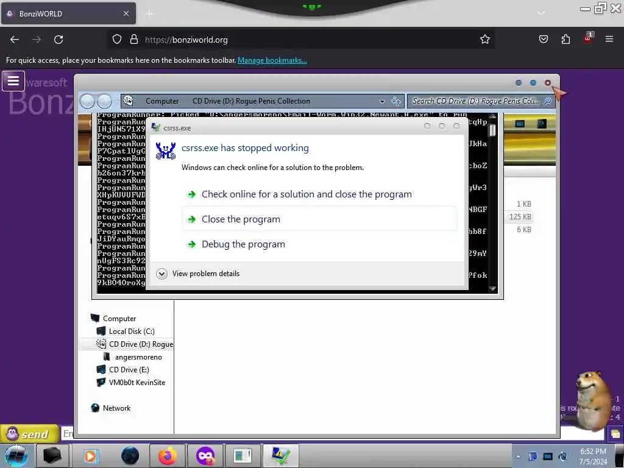Click the bonziworld.org address bar

(x=302, y=40)
